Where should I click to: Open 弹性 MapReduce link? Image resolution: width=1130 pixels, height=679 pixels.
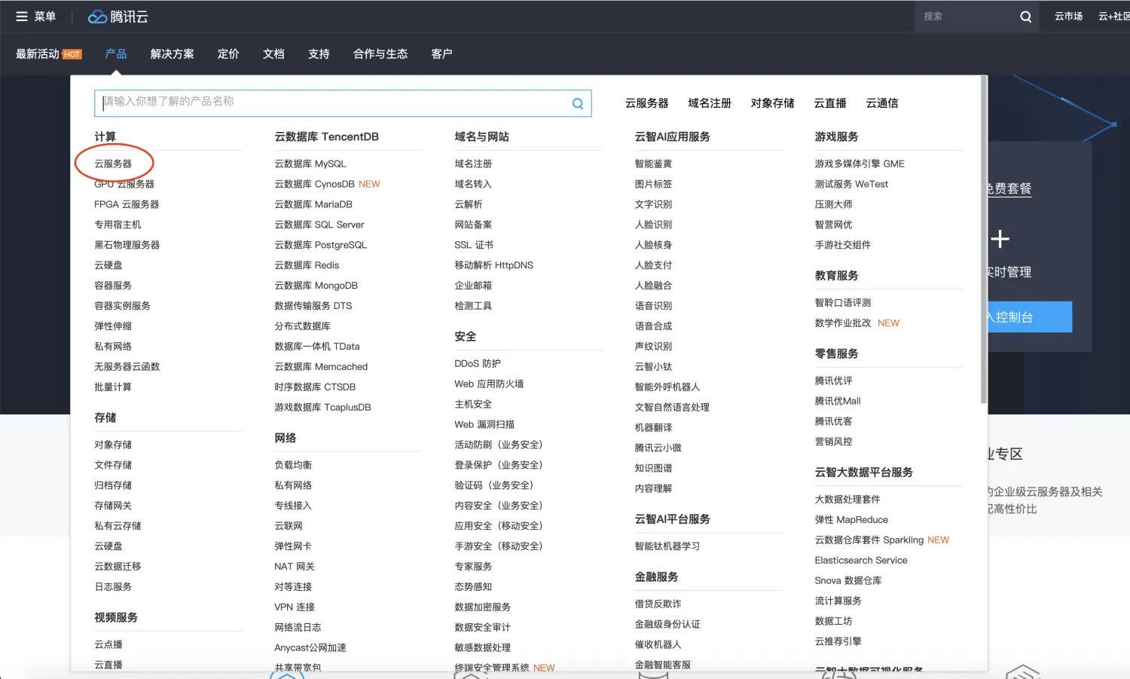851,520
